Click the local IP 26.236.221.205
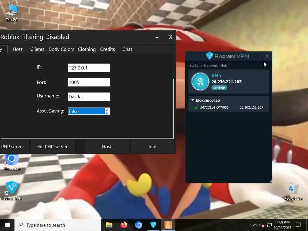308x231 pixels. click(226, 82)
